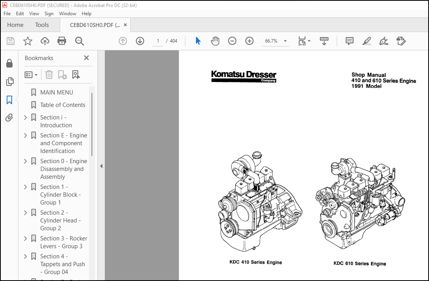The width and height of the screenshot is (429, 281).
Task: Select the arrow Selection tool
Action: pyautogui.click(x=198, y=41)
